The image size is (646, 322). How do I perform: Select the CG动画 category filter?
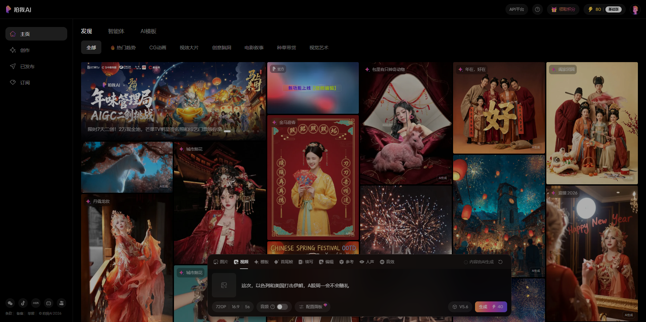coord(157,48)
